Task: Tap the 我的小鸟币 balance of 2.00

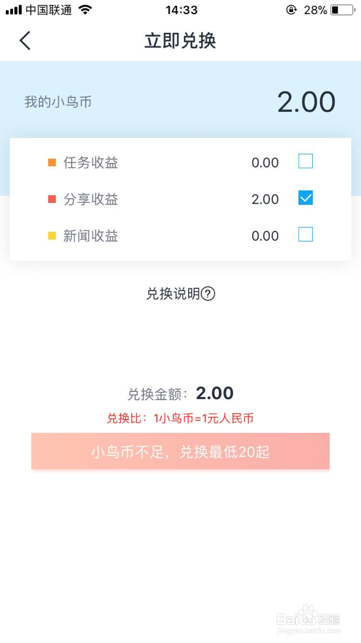Action: click(306, 102)
